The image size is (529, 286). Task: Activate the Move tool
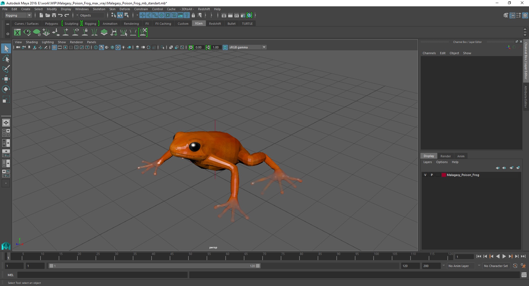click(x=6, y=79)
